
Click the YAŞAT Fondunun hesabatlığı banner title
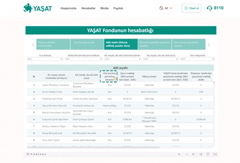pos(120,30)
